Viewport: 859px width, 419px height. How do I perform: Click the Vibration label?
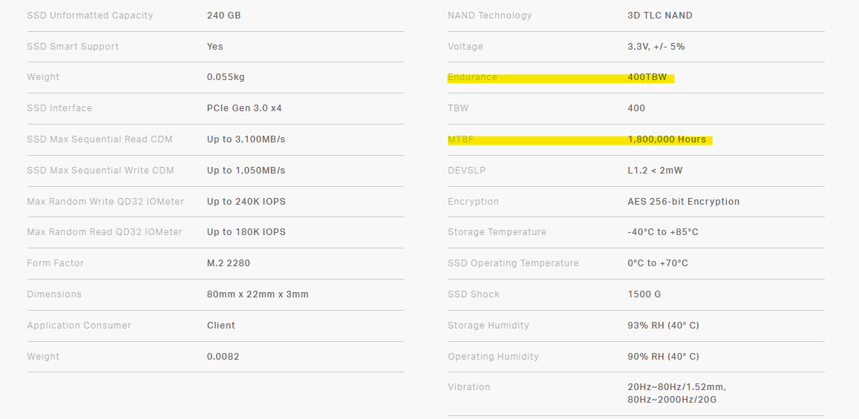(x=468, y=387)
